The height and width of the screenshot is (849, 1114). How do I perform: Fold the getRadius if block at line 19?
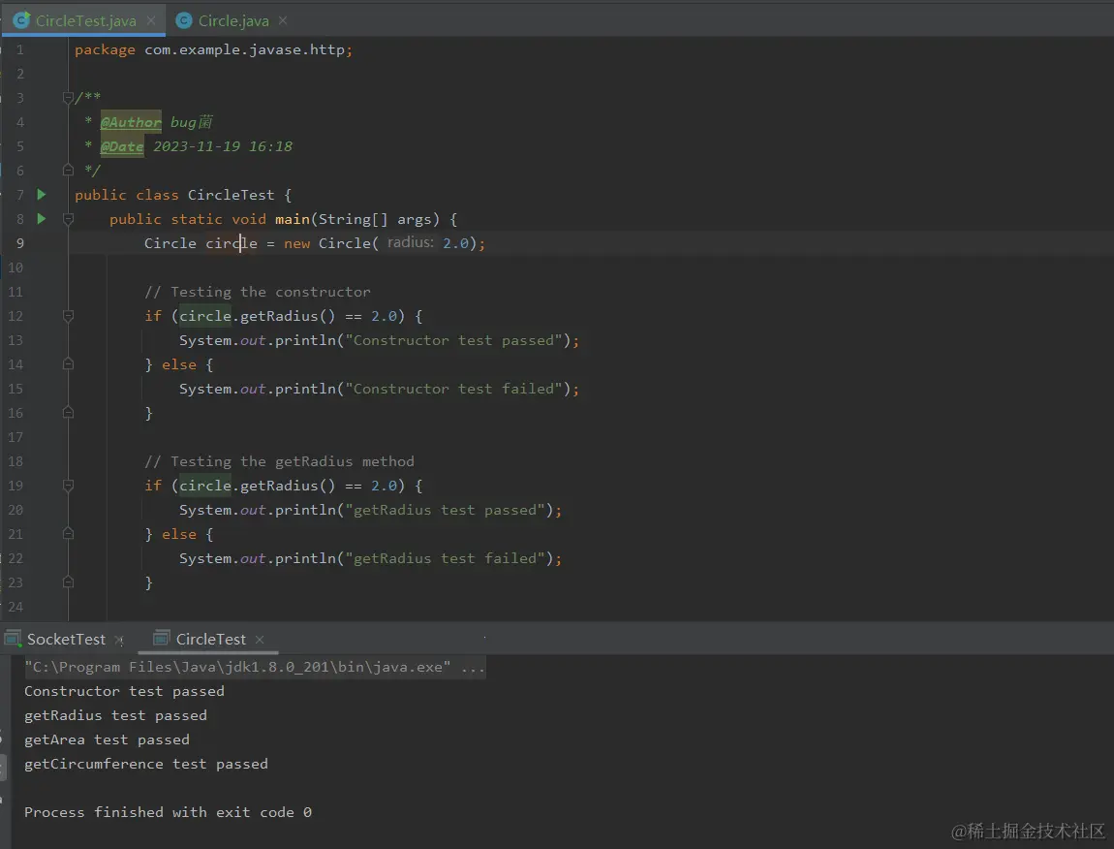point(68,486)
